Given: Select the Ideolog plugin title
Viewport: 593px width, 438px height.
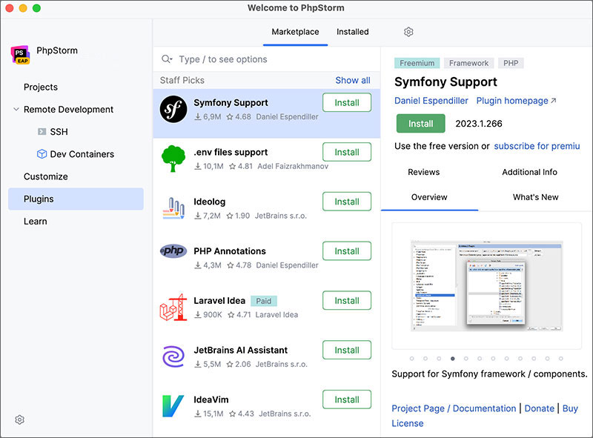Looking at the screenshot, I should tap(210, 202).
